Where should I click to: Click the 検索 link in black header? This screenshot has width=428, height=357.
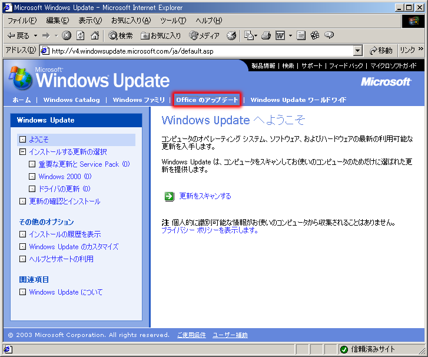[288, 66]
